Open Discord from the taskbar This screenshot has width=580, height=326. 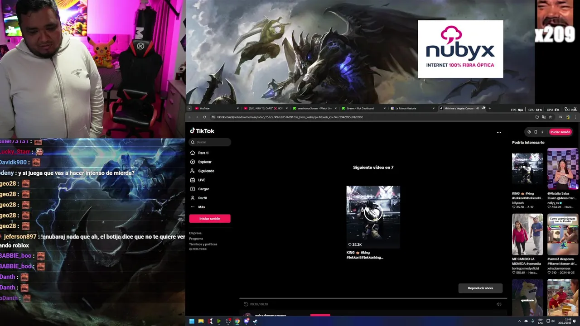pyautogui.click(x=246, y=321)
